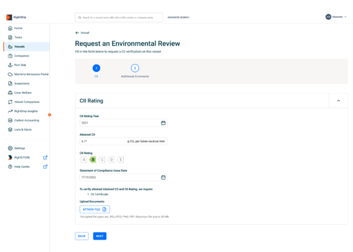Click the RightSTORE logo icon
This screenshot has height=252, width=353.
pyautogui.click(x=10, y=157)
